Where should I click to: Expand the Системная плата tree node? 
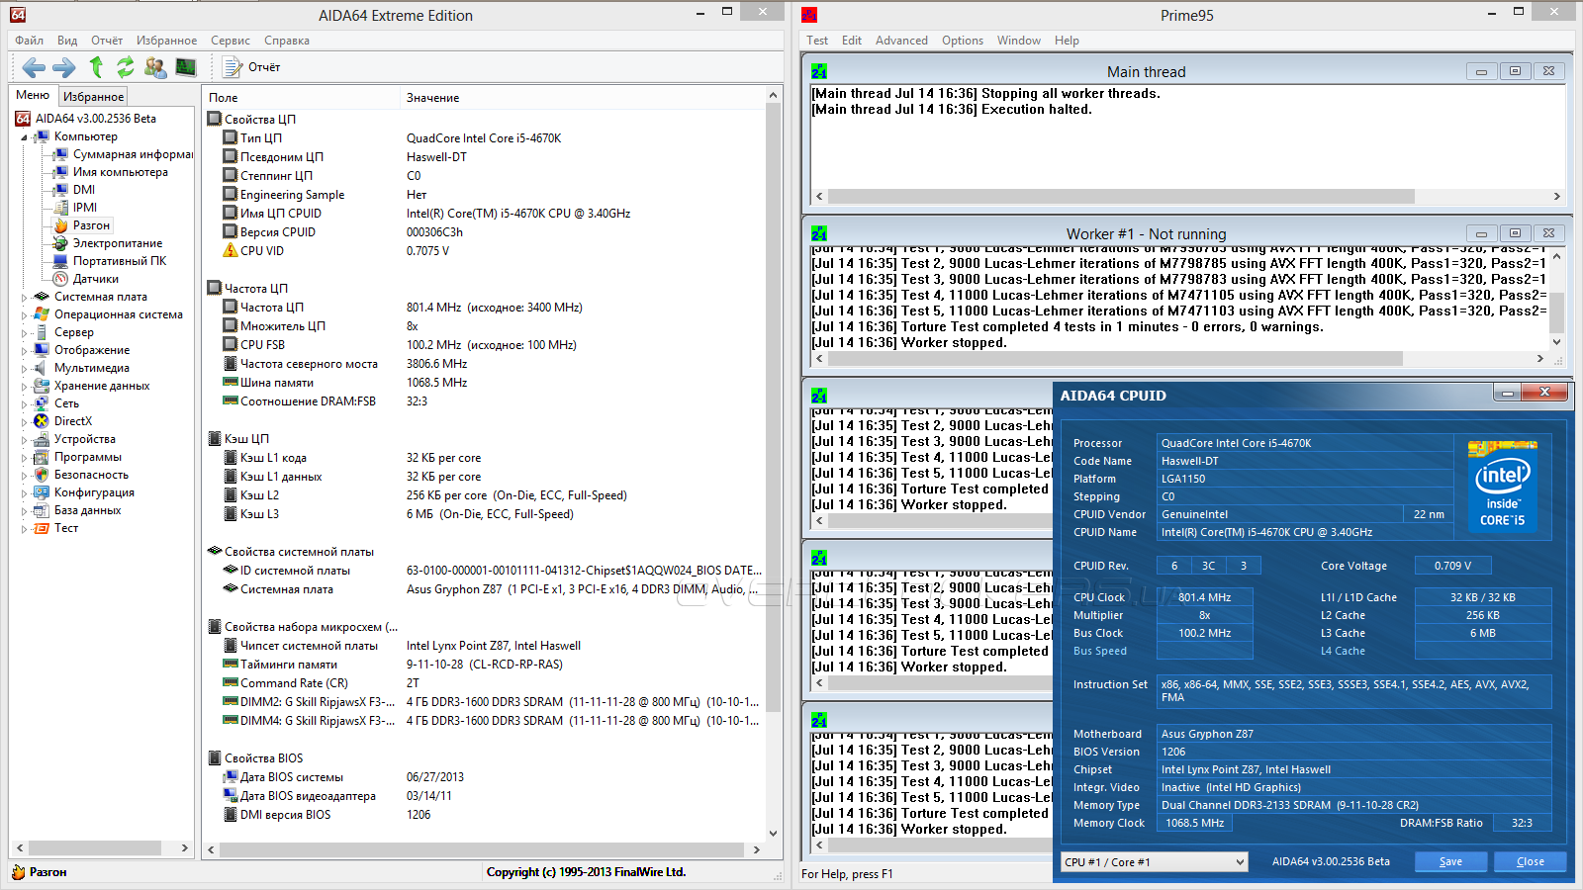tap(24, 297)
